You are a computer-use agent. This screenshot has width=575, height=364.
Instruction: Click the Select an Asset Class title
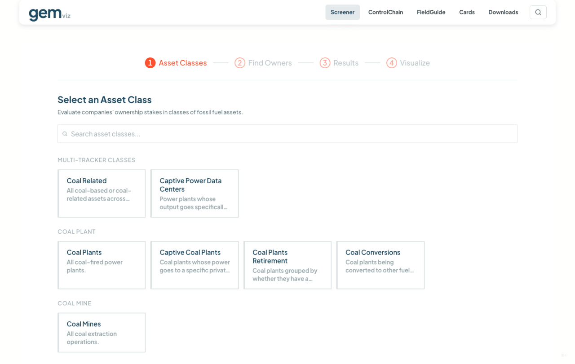click(105, 100)
